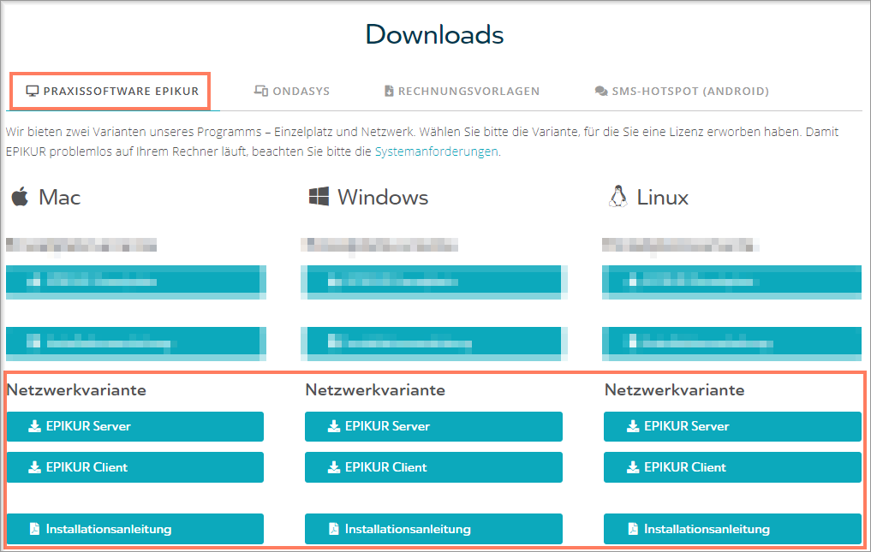
Task: Download EPIKUR Client for Linux
Action: (x=732, y=467)
